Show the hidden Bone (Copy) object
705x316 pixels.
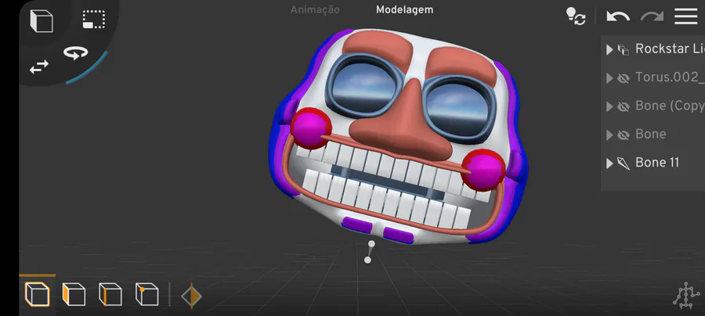(x=624, y=107)
